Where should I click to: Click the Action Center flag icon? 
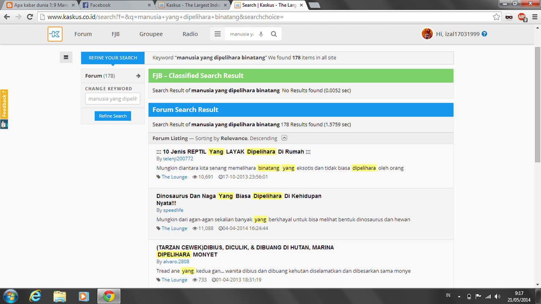tap(478, 296)
